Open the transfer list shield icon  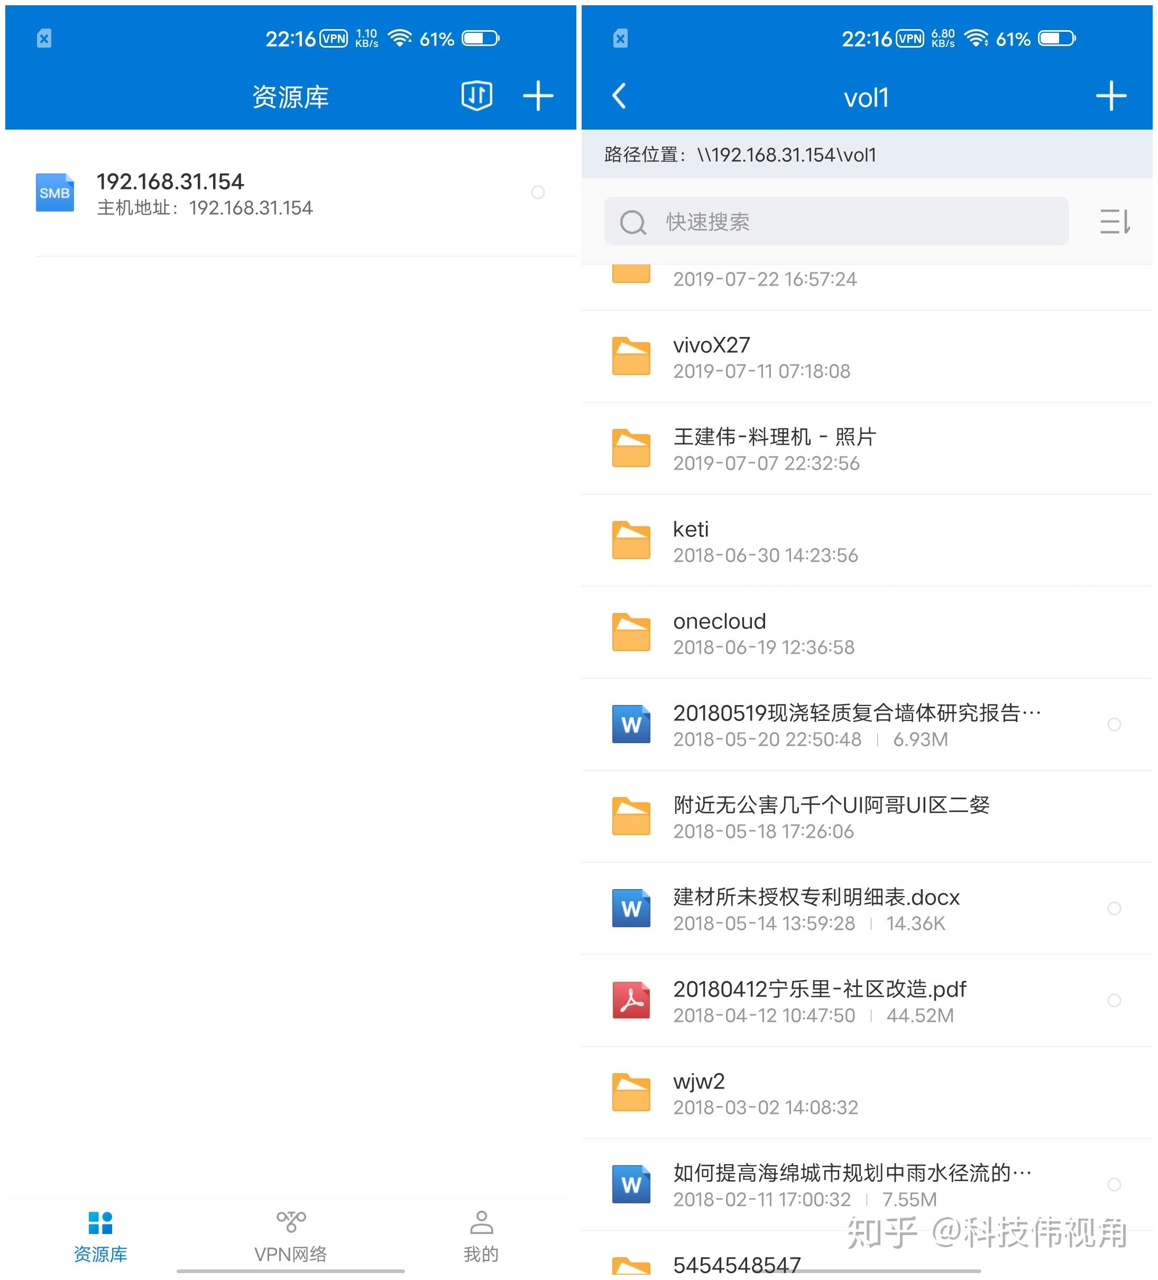click(x=476, y=96)
